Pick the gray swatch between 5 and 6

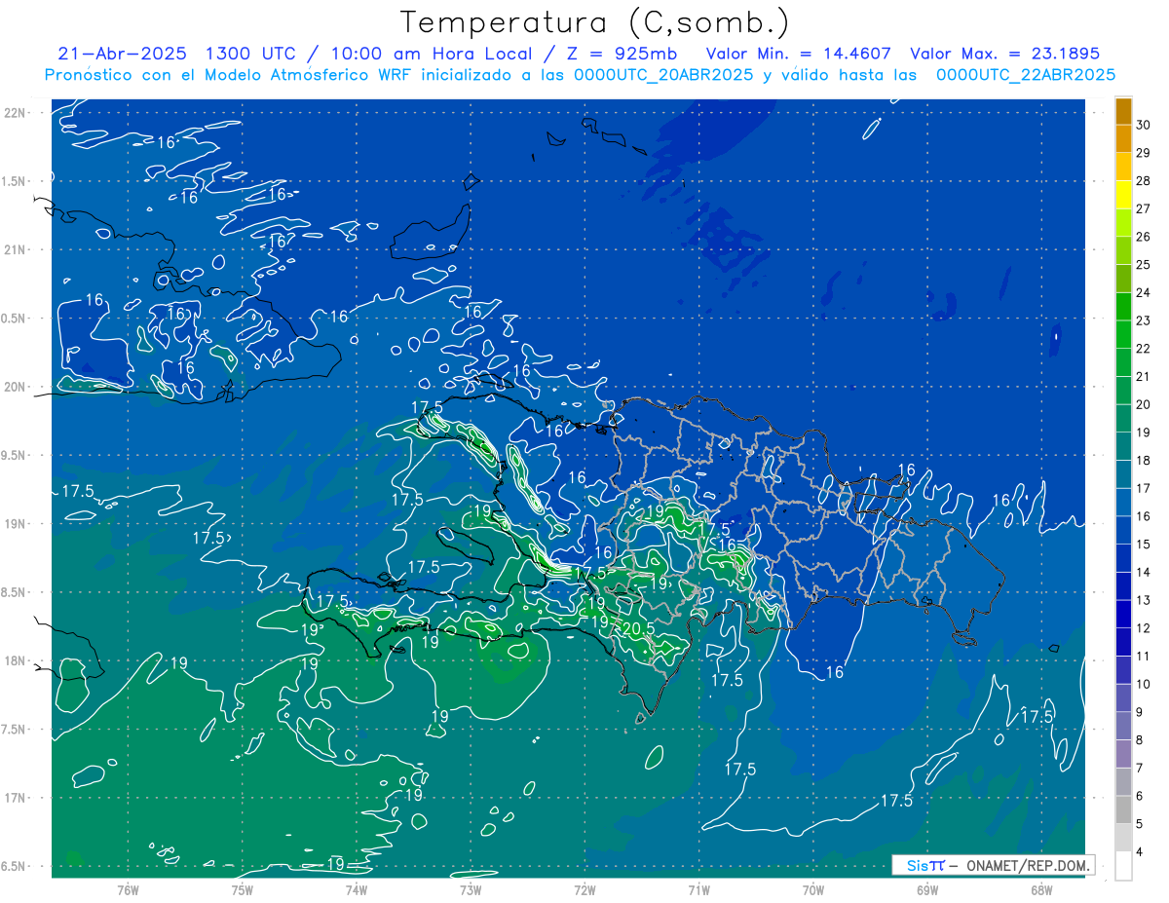click(x=1123, y=810)
